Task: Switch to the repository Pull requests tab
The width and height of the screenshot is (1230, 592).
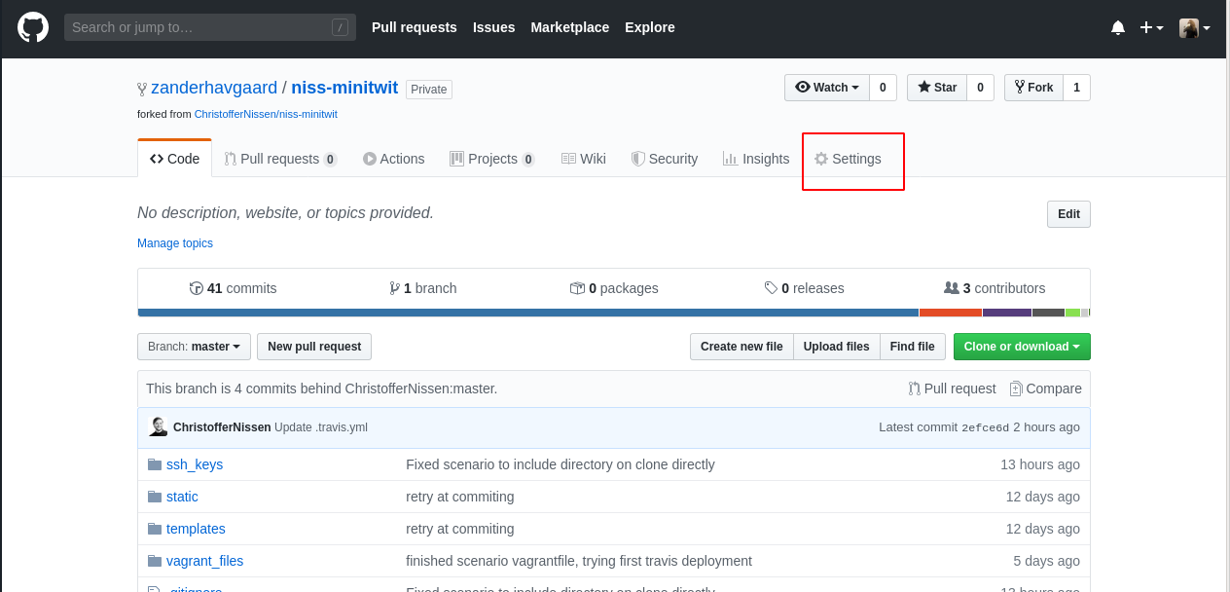Action: point(280,159)
